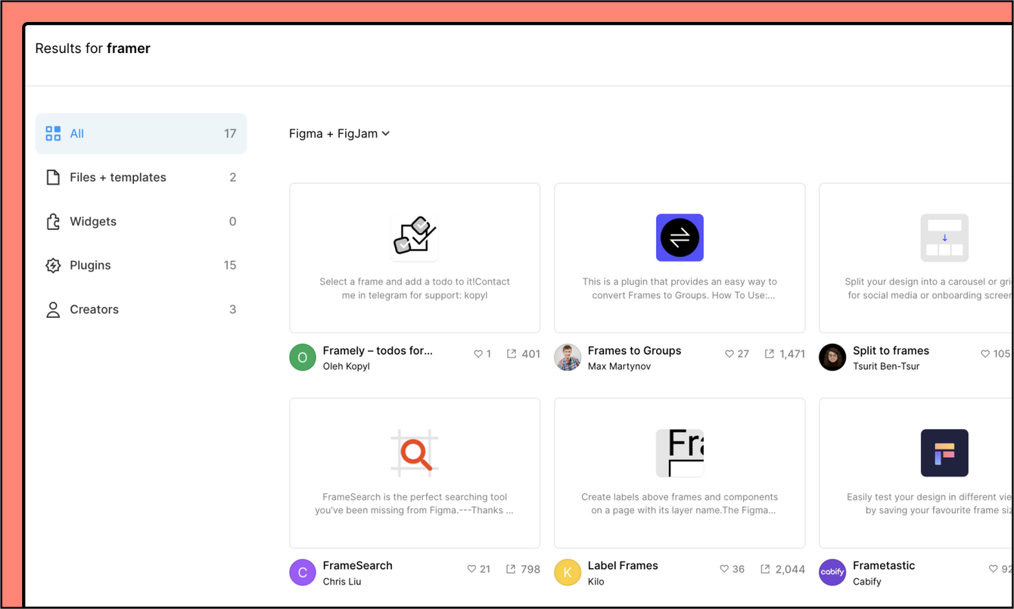Click the Frames to Groups description text

680,288
